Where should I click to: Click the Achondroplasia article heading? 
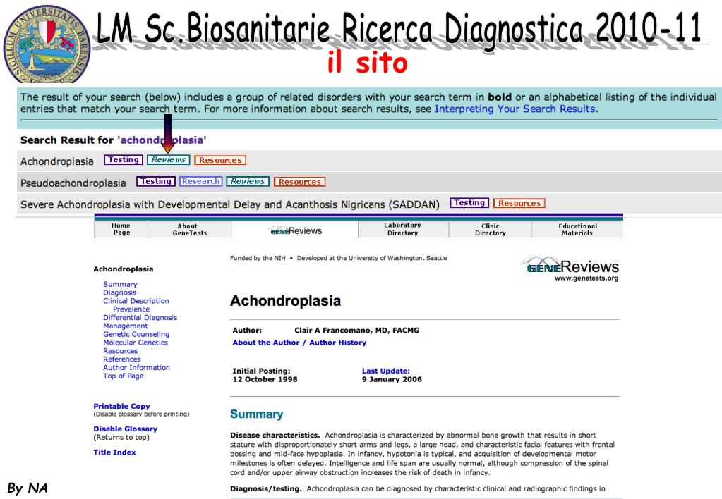[286, 301]
